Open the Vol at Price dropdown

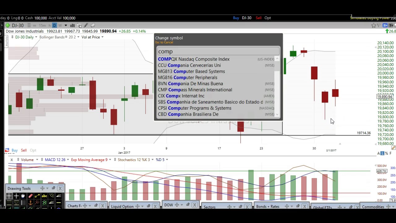[102, 37]
